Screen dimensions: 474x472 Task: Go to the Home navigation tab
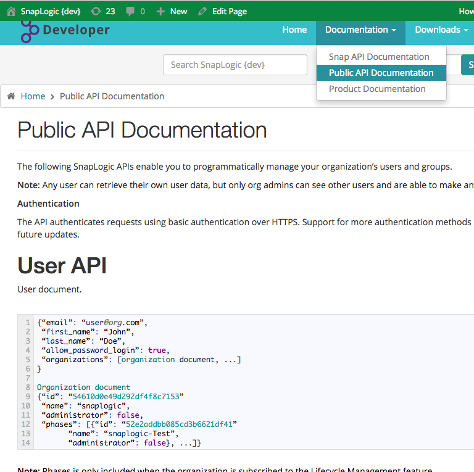point(294,30)
